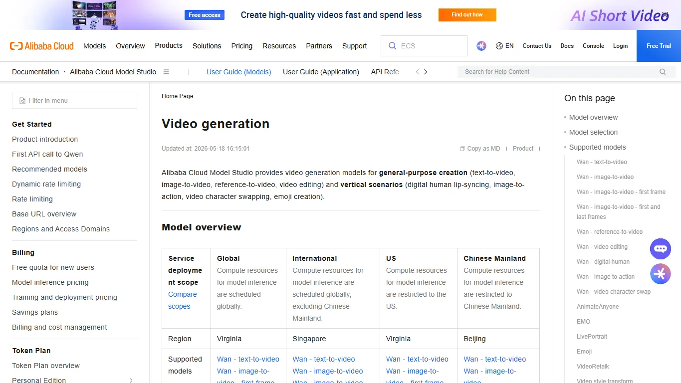Click the right arrow of doc tabs

pyautogui.click(x=426, y=72)
